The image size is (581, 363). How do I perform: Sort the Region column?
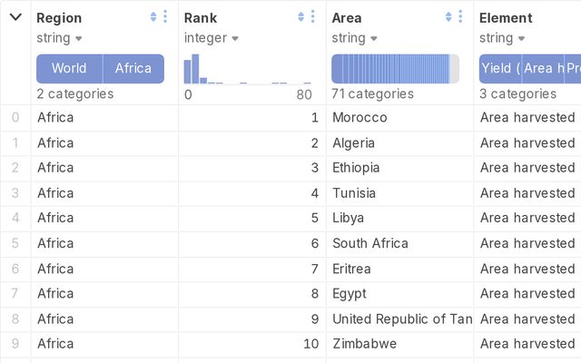153,16
